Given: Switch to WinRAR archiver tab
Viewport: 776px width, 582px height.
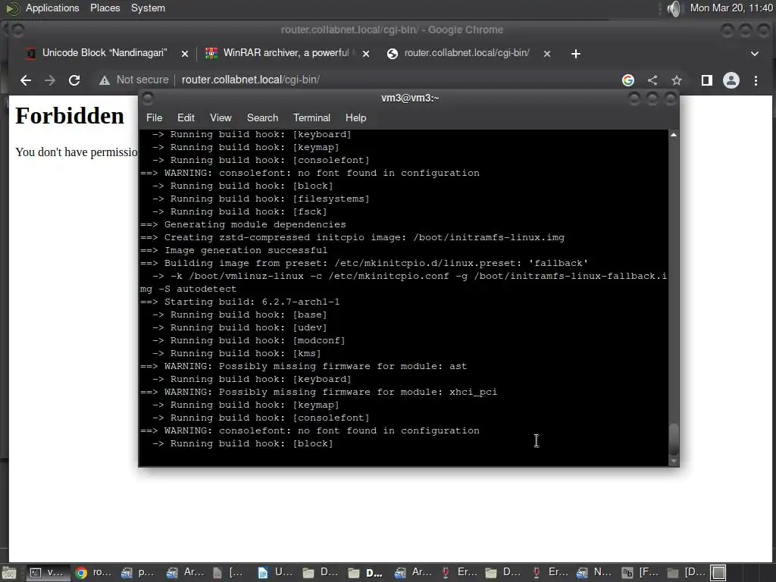Looking at the screenshot, I should coord(286,53).
